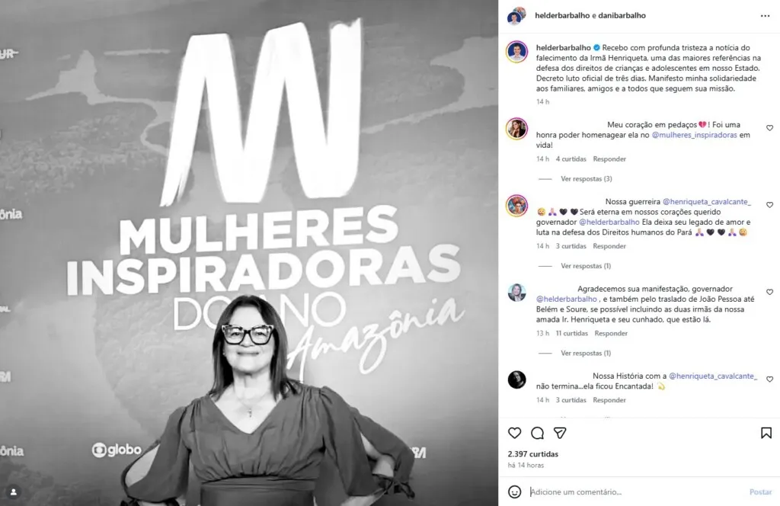
Task: Share post via paper plane icon
Action: pos(560,433)
